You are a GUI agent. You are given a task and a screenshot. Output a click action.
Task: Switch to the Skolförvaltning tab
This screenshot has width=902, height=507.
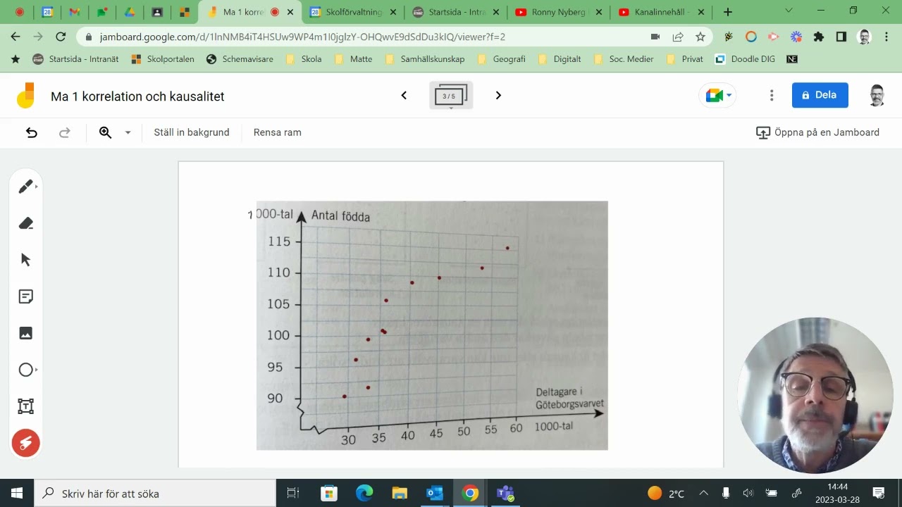point(354,12)
